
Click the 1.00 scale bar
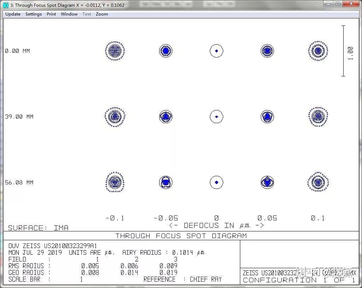click(x=343, y=51)
